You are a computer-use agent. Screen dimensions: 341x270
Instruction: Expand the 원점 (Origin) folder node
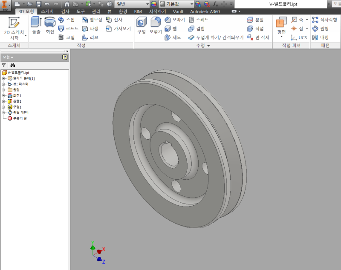coord(4,90)
